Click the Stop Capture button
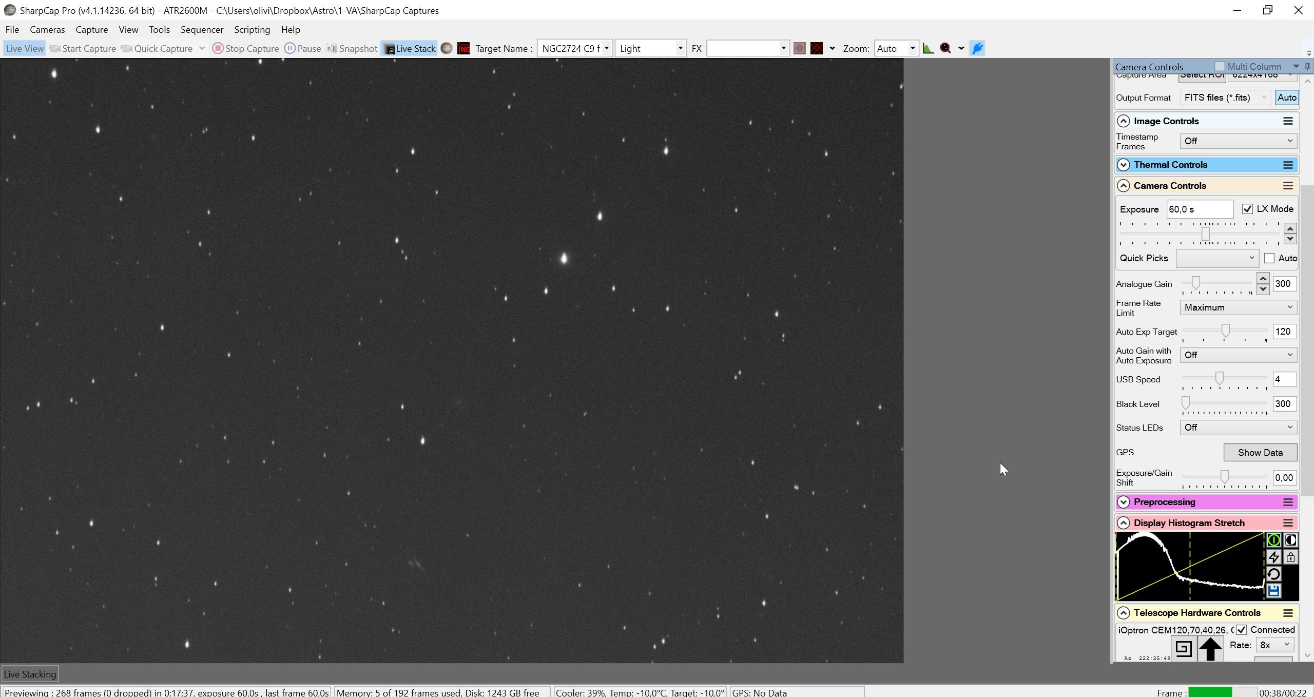1314x697 pixels. point(245,49)
